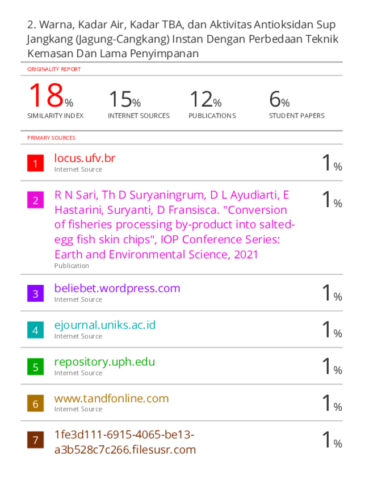This screenshot has width=369, height=477.
Task: Click the 18% similarity index value
Action: 51,96
